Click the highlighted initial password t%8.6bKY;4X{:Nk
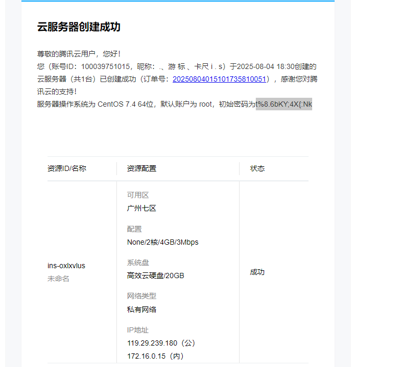Screen dimensions: 403x367 pos(284,104)
